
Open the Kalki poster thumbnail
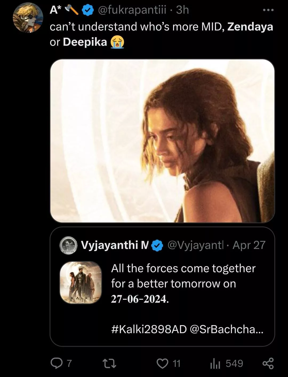click(81, 282)
